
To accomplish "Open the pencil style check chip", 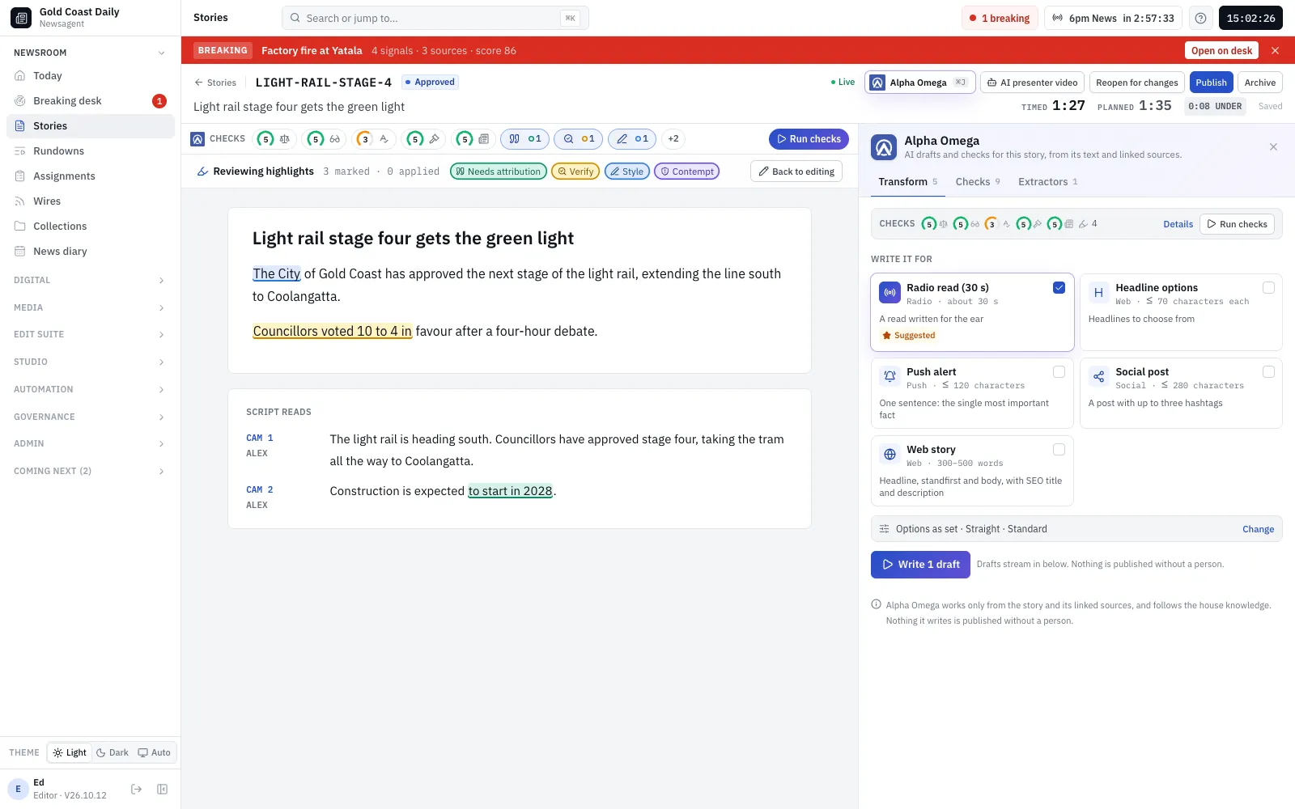I will [x=632, y=139].
